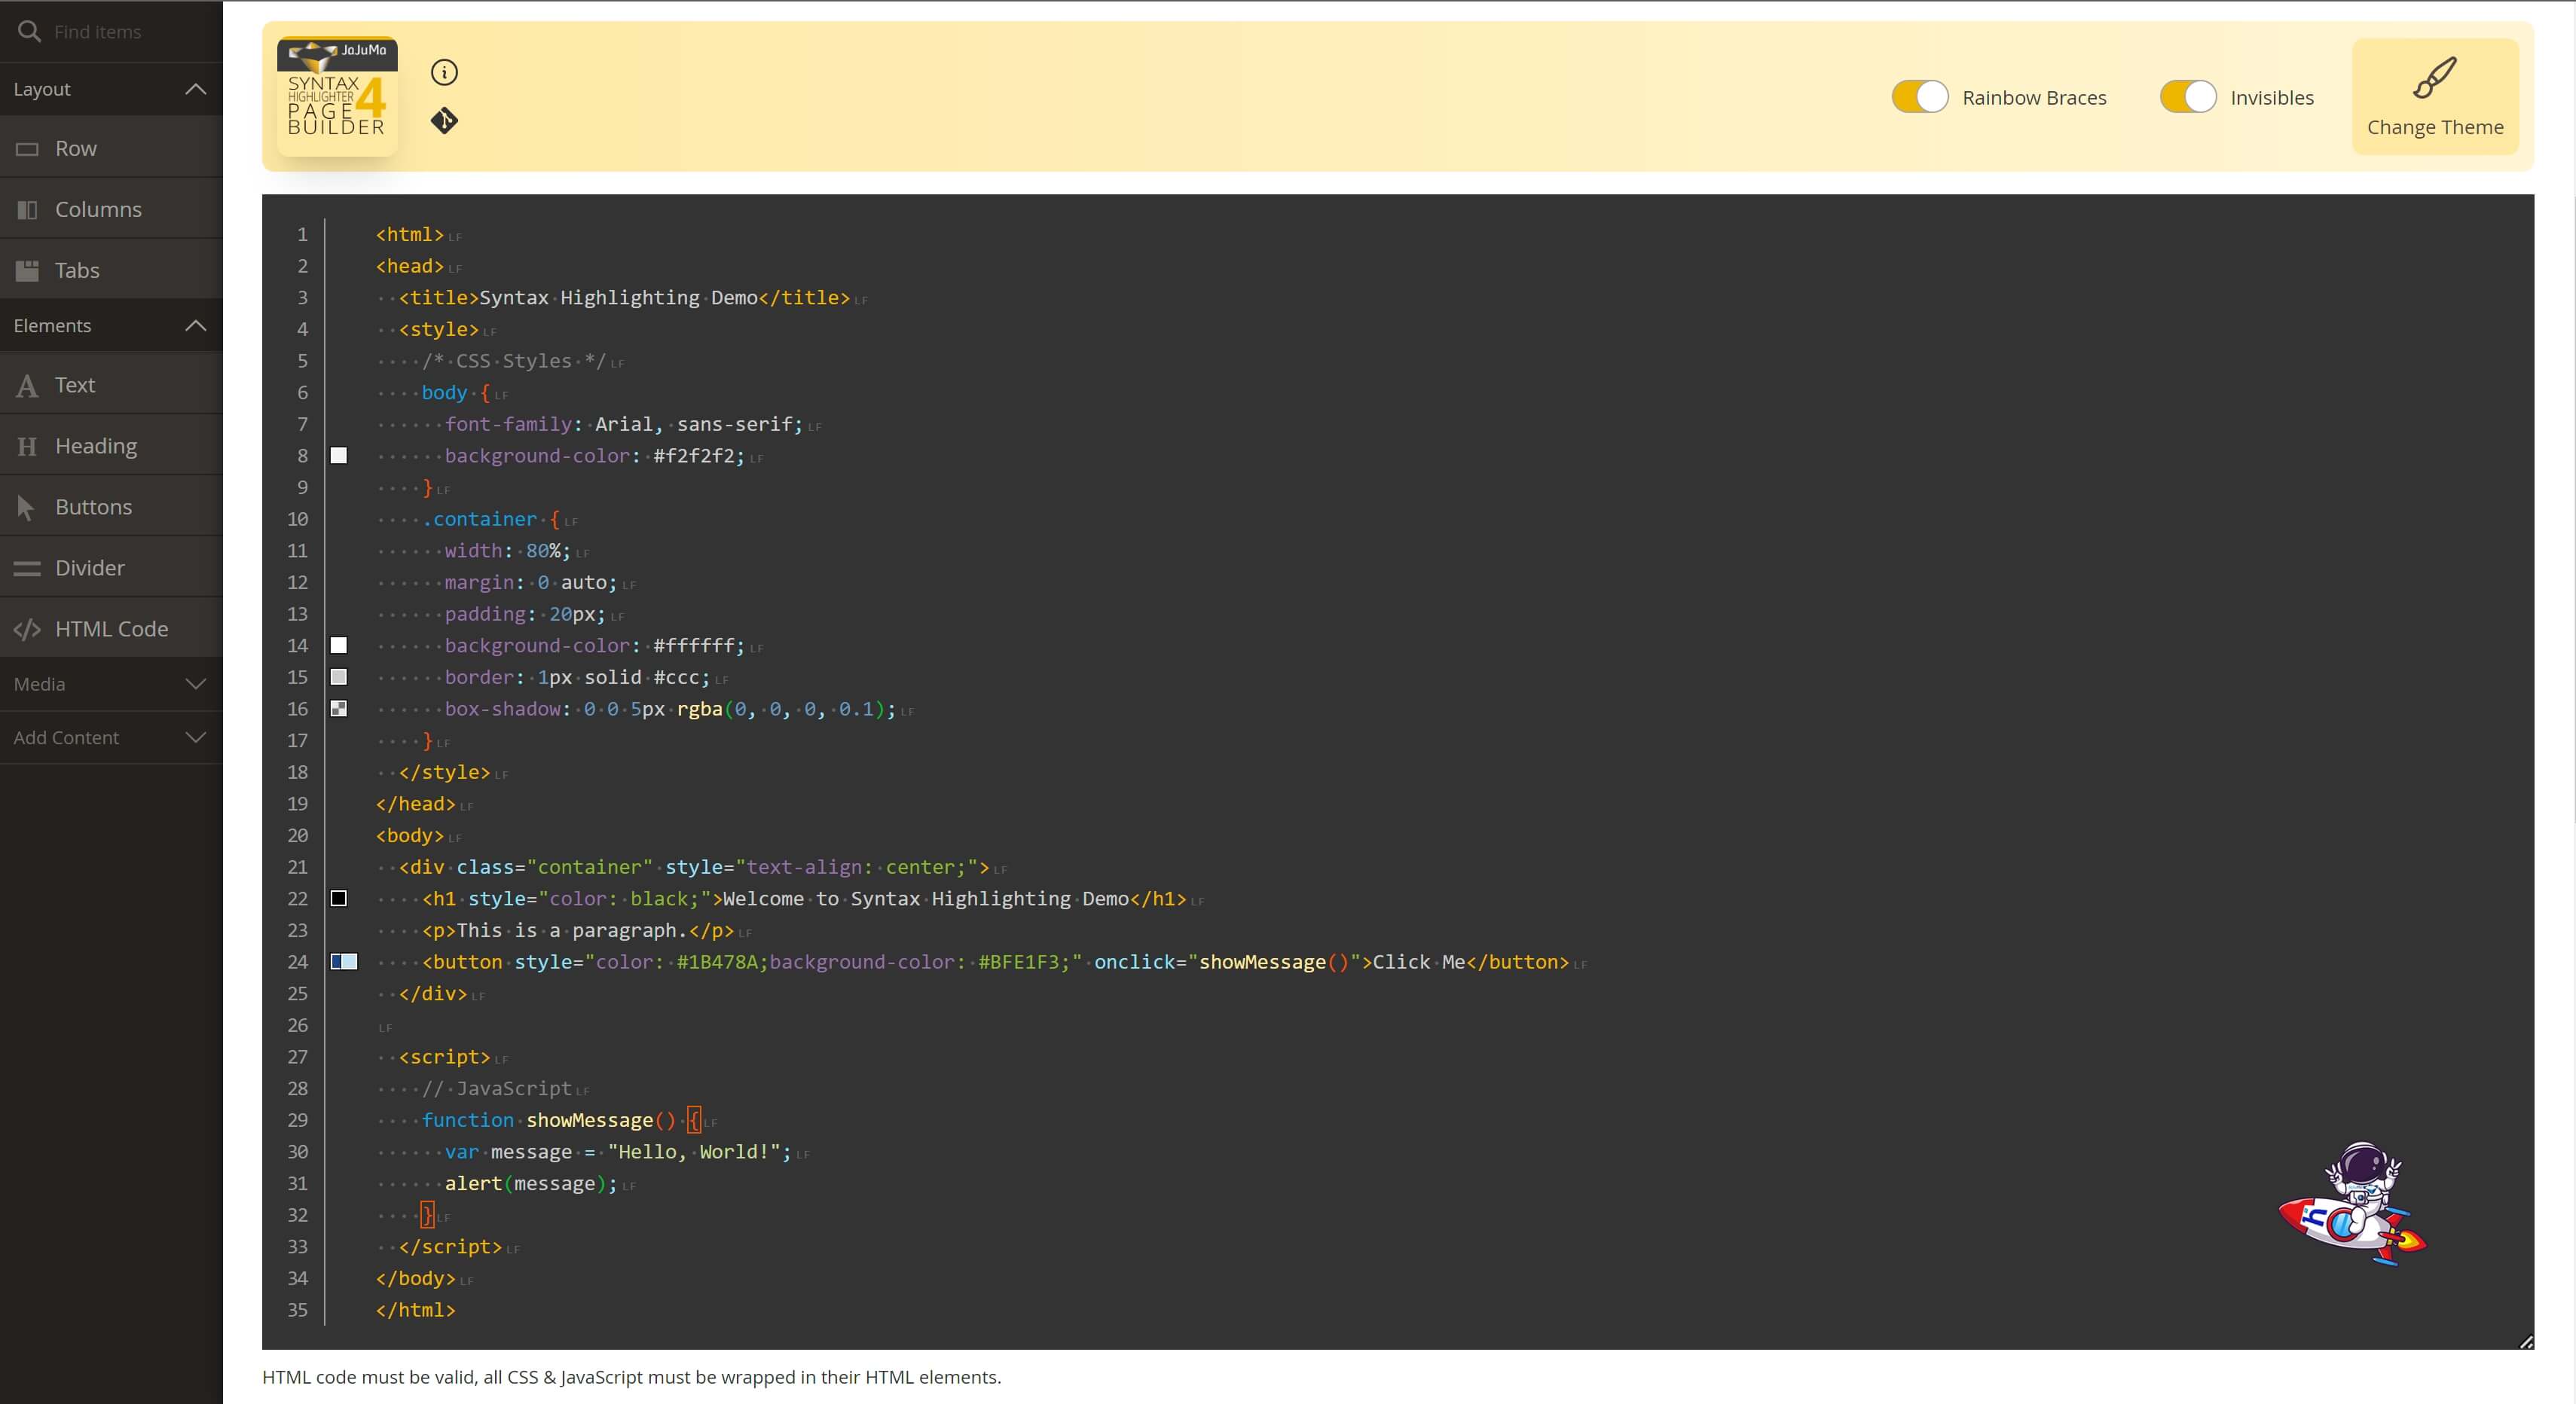The height and width of the screenshot is (1404, 2576).
Task: Expand the Add Content section
Action: point(196,737)
